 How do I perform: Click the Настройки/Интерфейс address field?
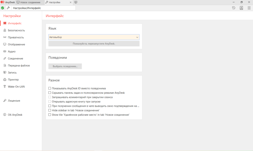coord(43,8)
